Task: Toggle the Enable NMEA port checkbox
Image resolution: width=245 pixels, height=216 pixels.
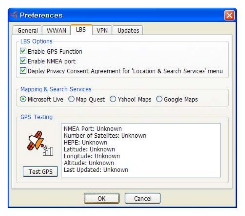Action: pos(23,61)
